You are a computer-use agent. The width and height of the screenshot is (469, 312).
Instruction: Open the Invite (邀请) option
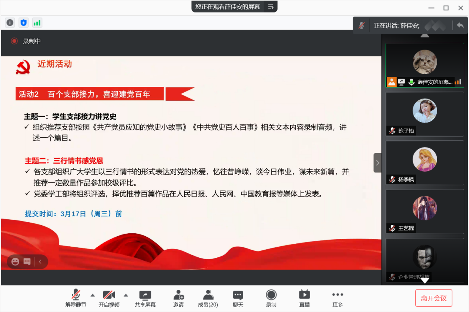coord(178,298)
